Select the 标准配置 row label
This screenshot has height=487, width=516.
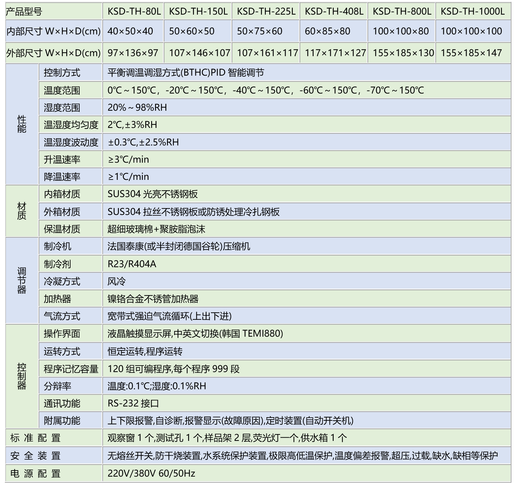pos(35,438)
